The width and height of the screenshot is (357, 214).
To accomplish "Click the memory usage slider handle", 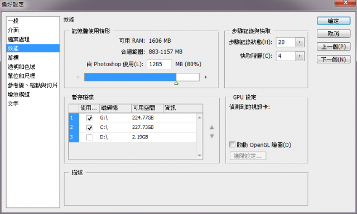I will pos(176,83).
